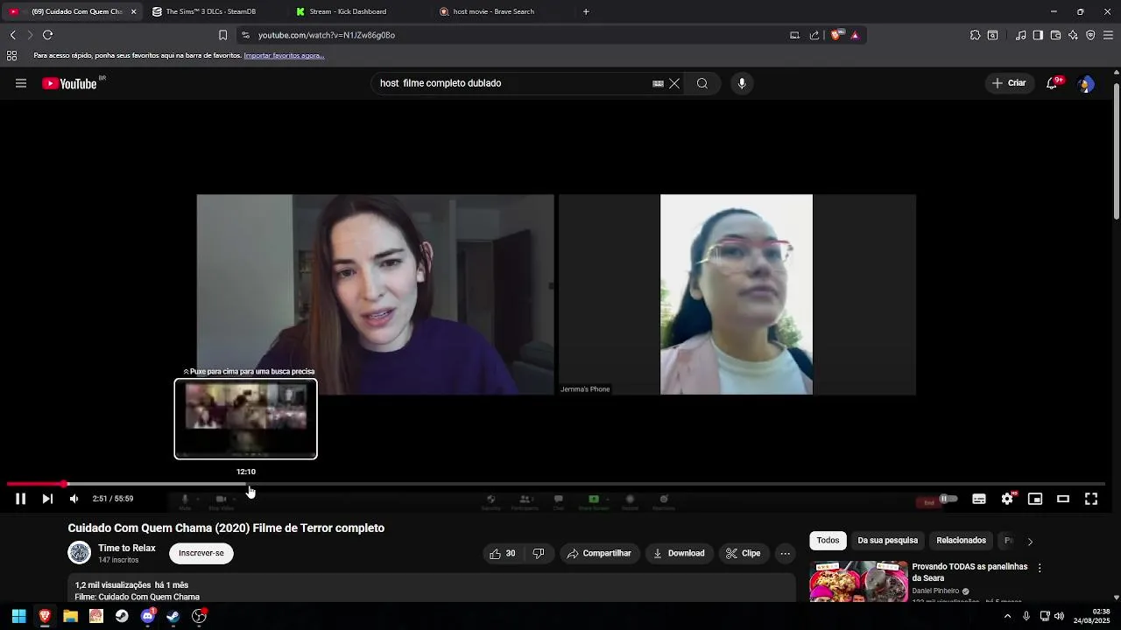
Task: Click the YouTube search input field
Action: (x=512, y=83)
